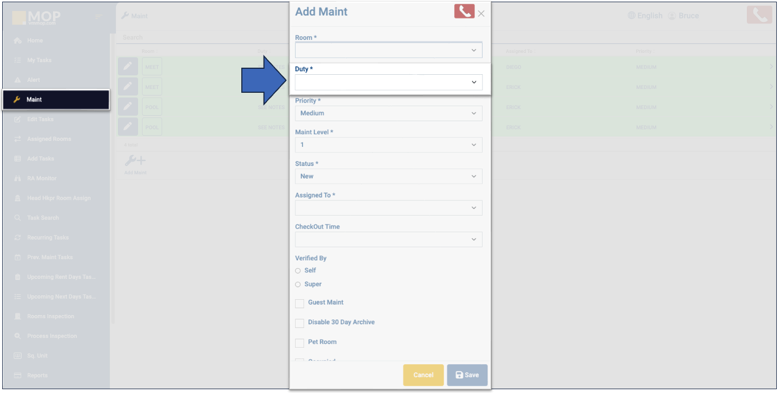
Task: Go to Rooms Inspection in the sidebar
Action: tap(50, 316)
